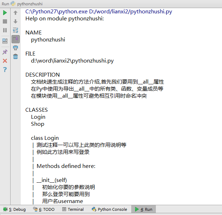Click the file path d:\word\lianxi2\pythonzhushi.py
The image size is (222, 215).
72,61
